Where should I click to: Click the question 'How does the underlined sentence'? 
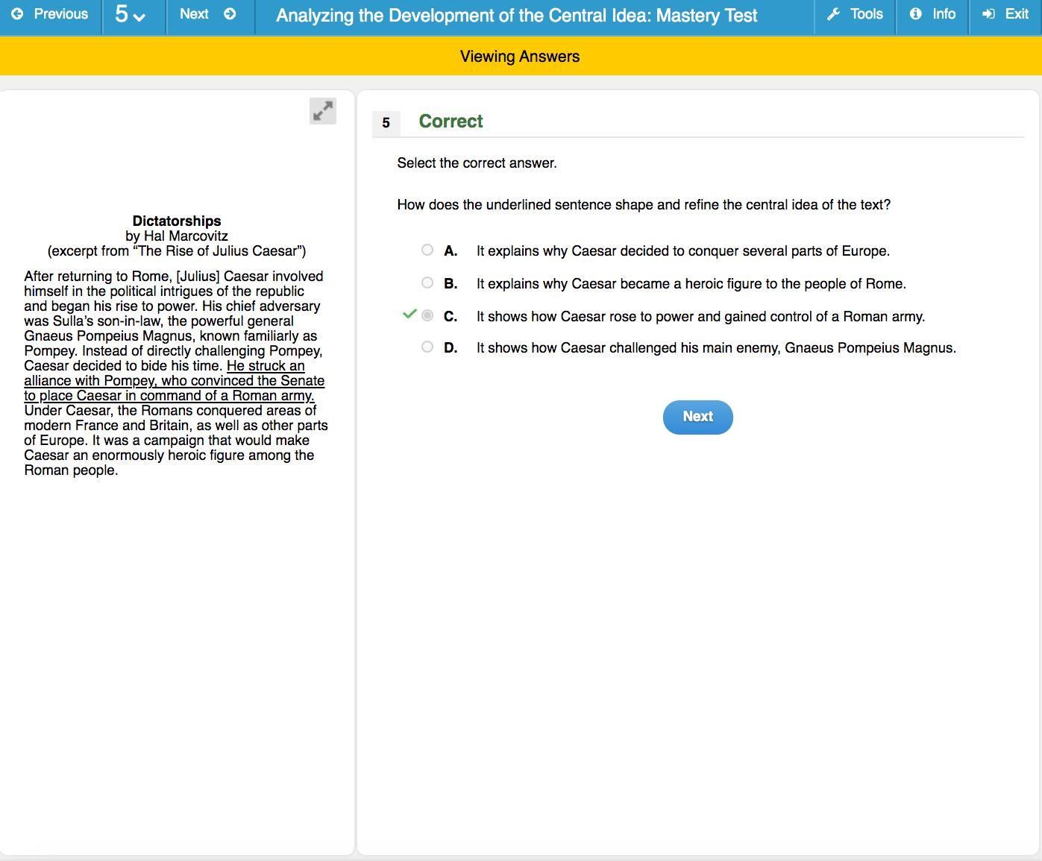(x=644, y=205)
